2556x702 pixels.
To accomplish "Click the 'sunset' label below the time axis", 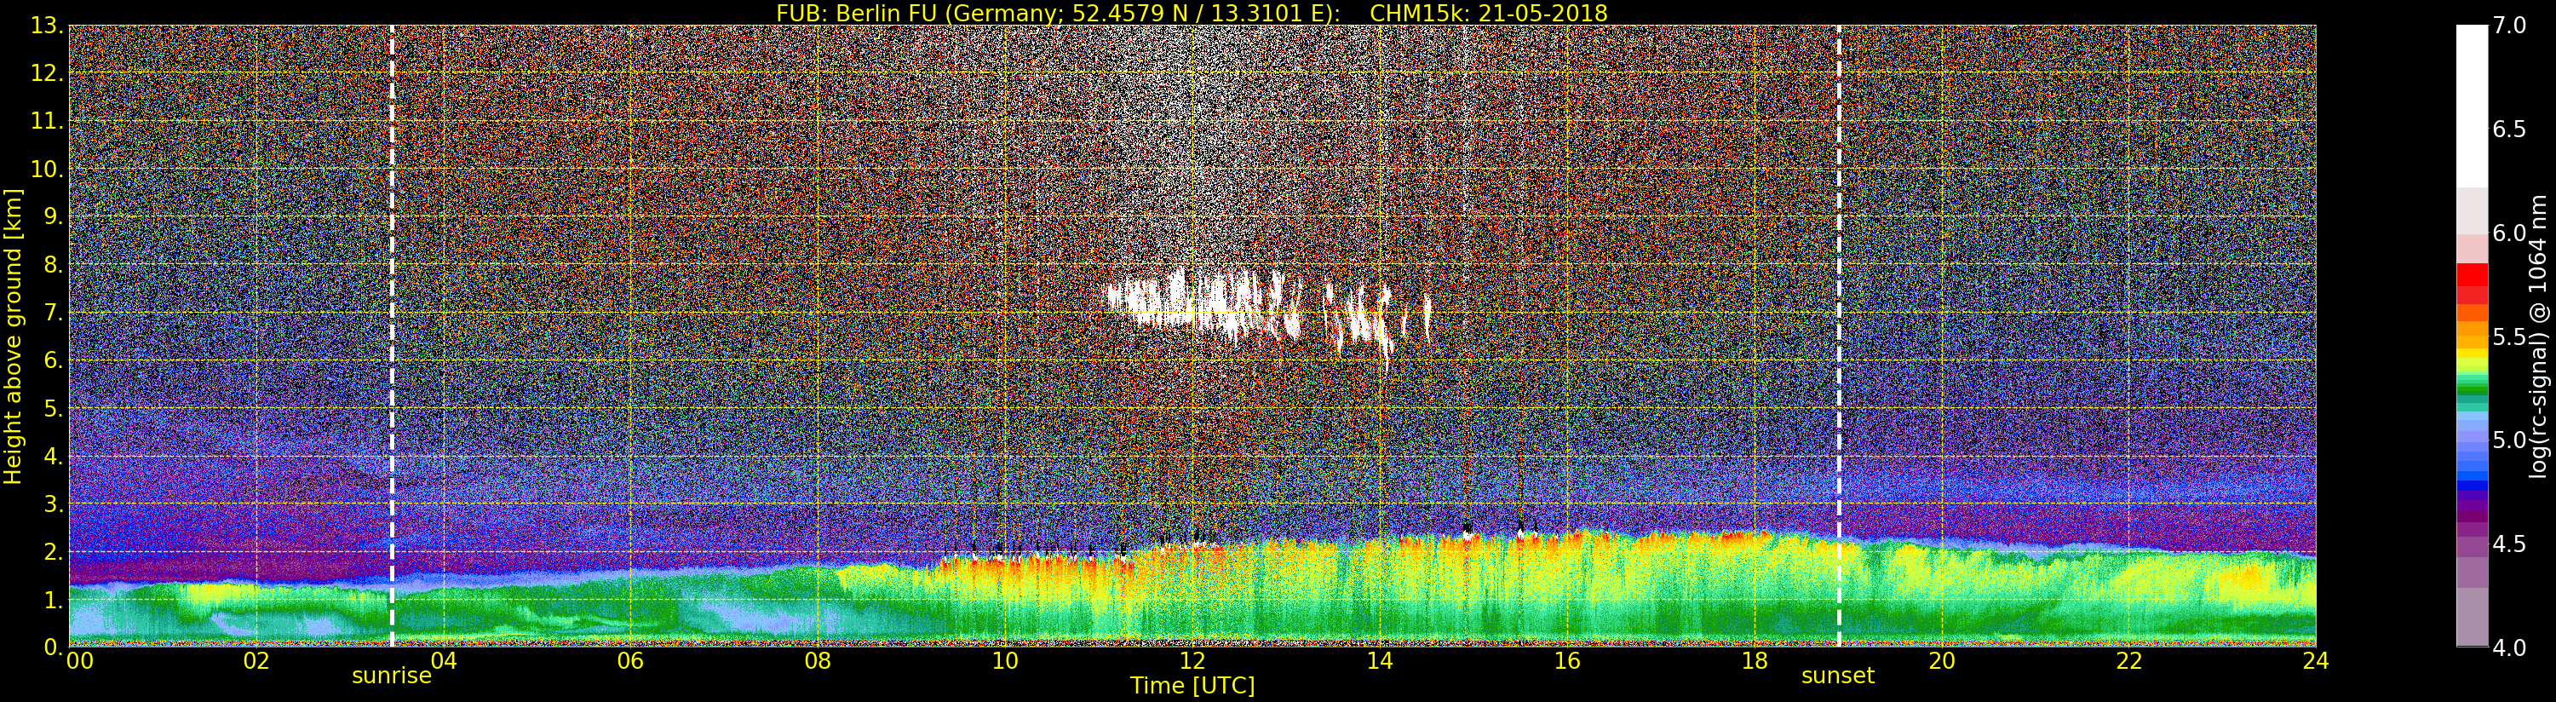I will (1838, 676).
